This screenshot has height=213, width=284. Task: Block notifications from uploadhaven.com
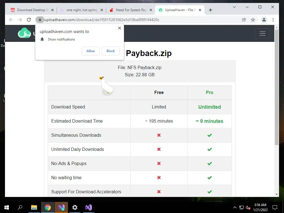110,51
